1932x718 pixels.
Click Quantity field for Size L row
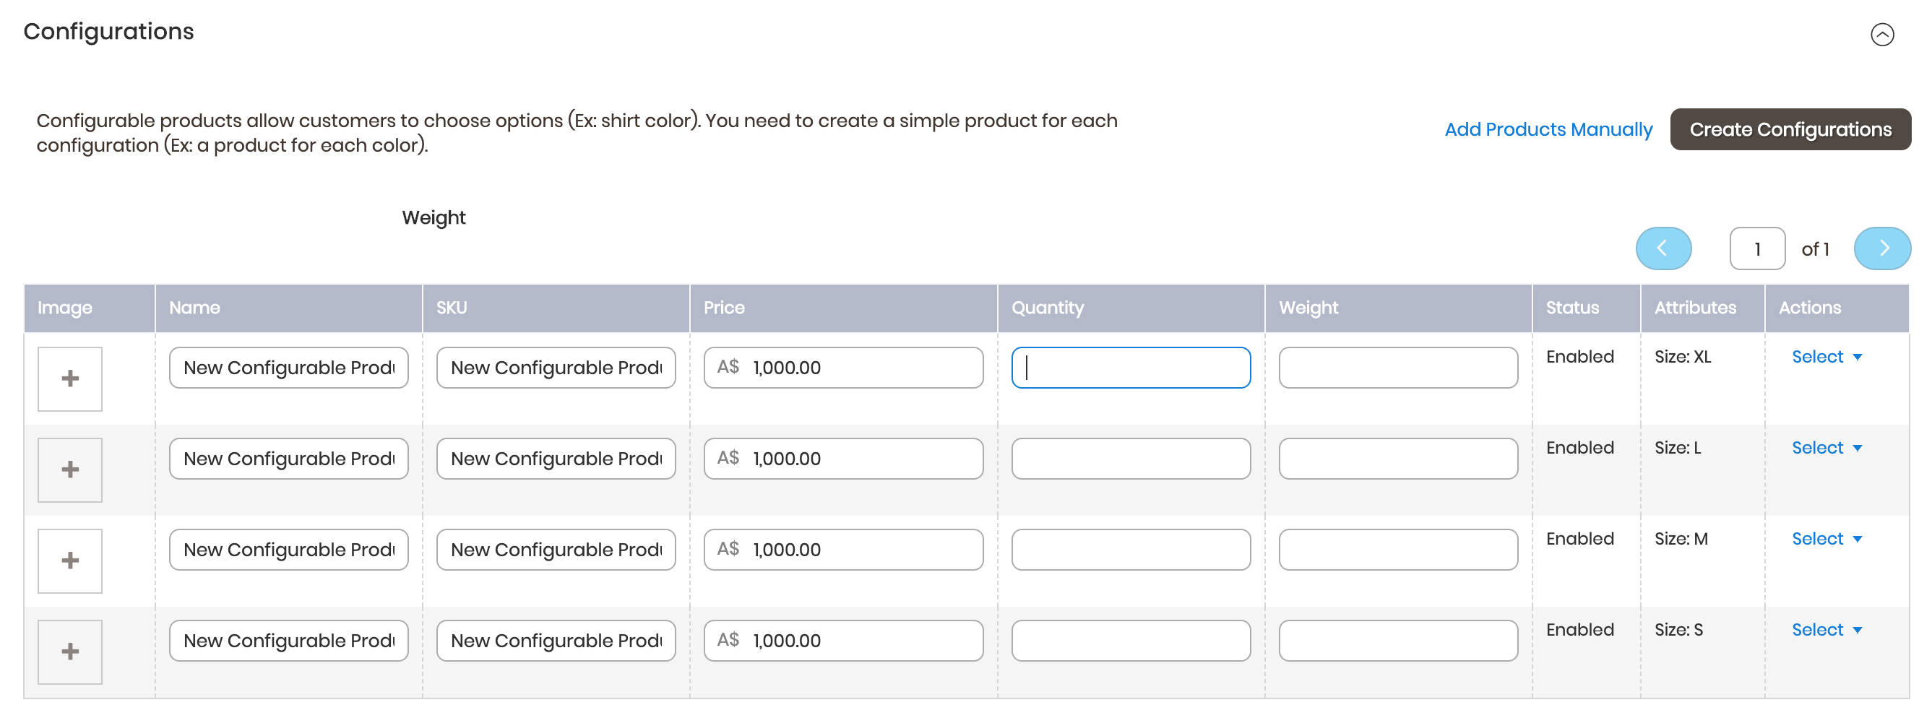pos(1130,459)
